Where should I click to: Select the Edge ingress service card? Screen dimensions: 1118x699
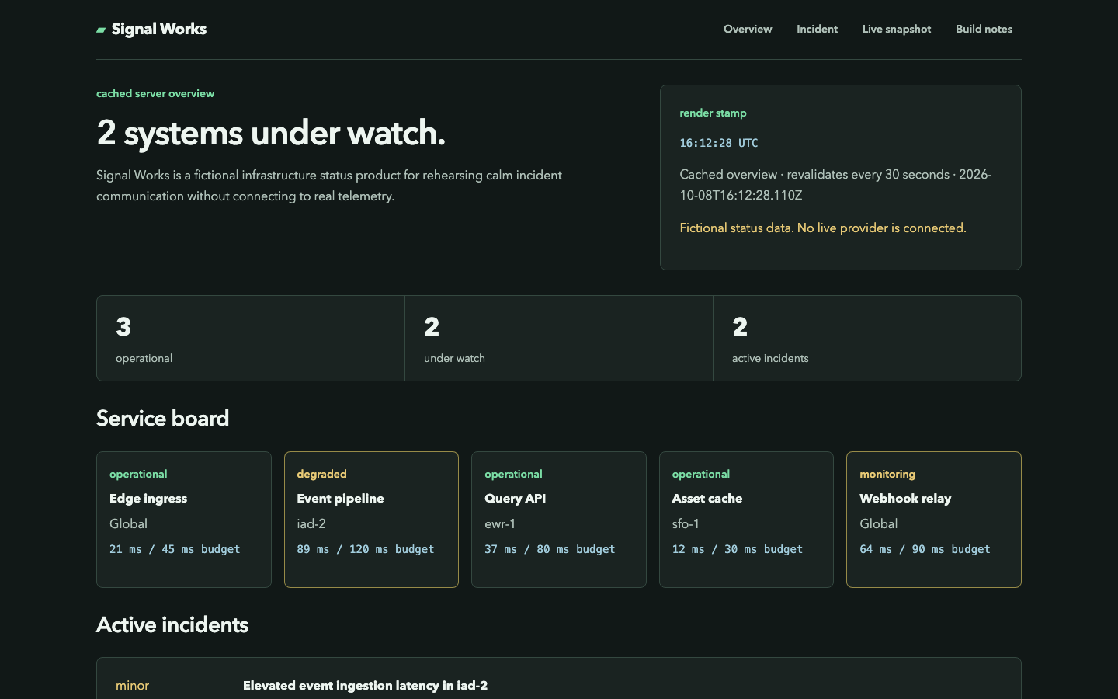(x=184, y=520)
